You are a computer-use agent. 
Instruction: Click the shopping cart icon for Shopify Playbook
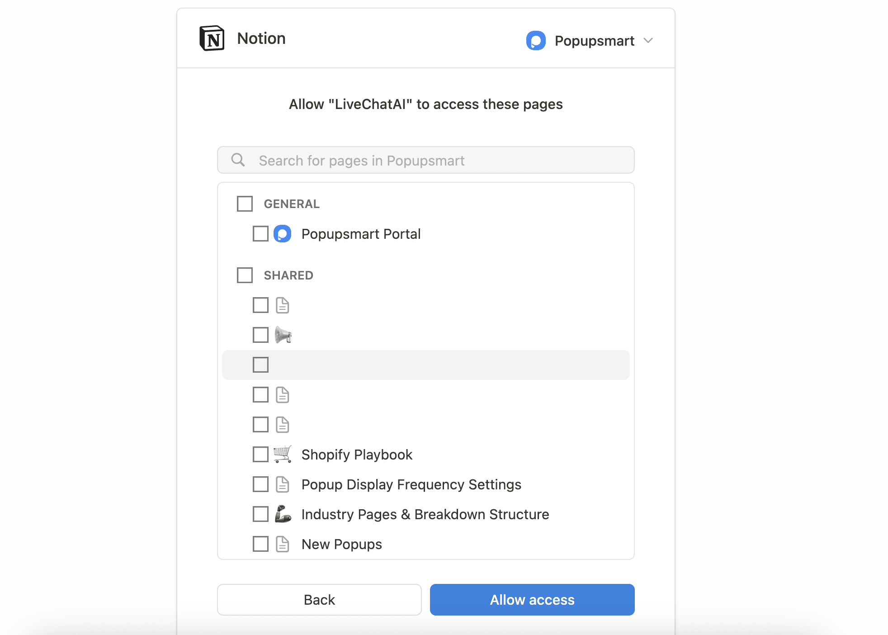(282, 454)
